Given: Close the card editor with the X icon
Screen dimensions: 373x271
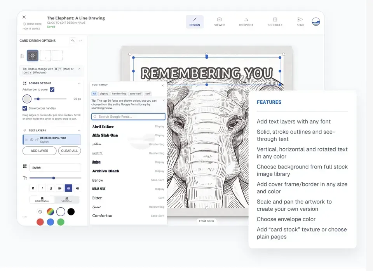Looking at the screenshot, I should pyautogui.click(x=24, y=17).
